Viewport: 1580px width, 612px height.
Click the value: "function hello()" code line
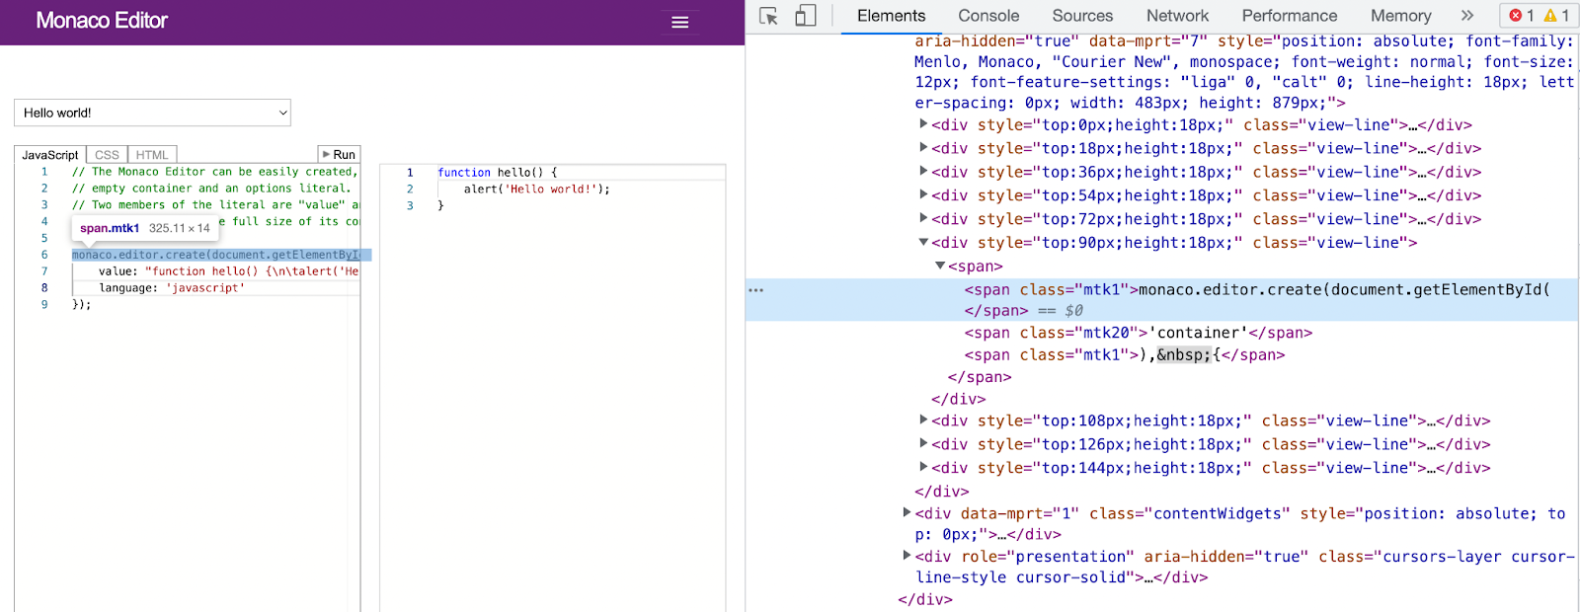(228, 271)
